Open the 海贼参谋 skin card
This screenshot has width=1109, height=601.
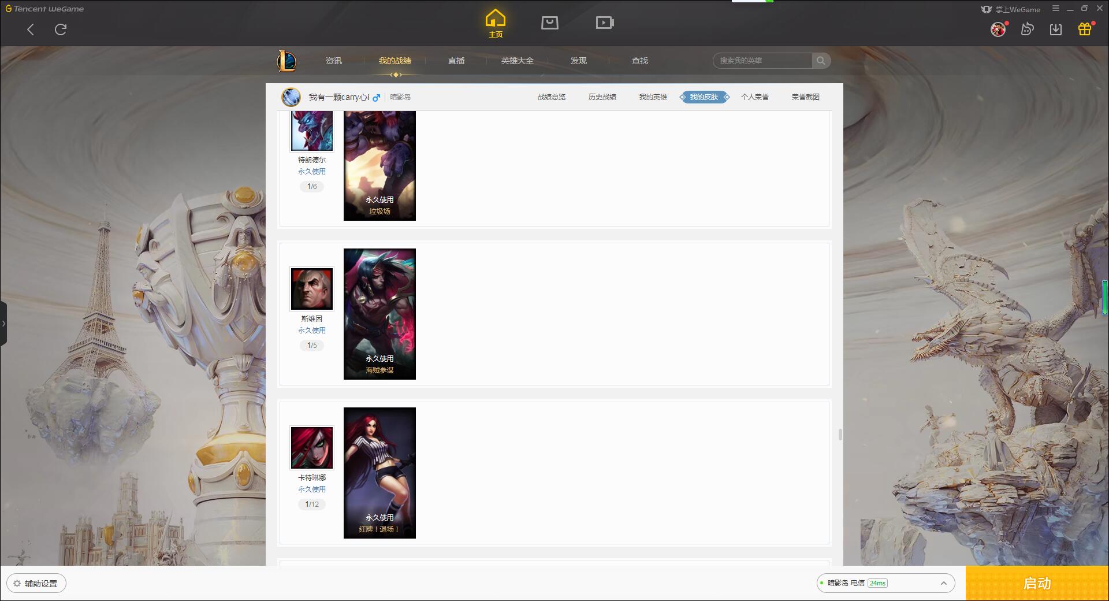379,314
